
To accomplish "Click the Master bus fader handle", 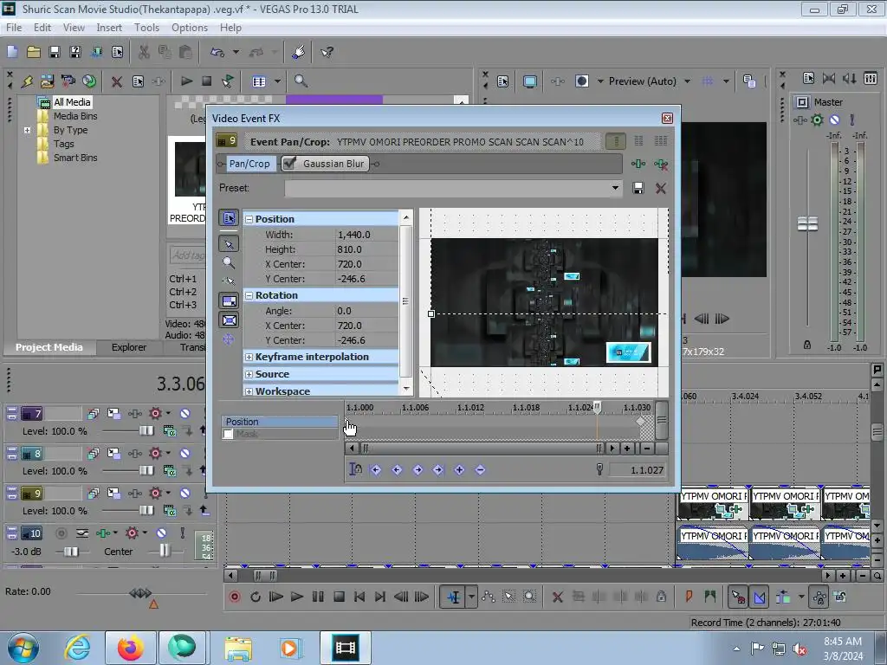I will coord(807,224).
